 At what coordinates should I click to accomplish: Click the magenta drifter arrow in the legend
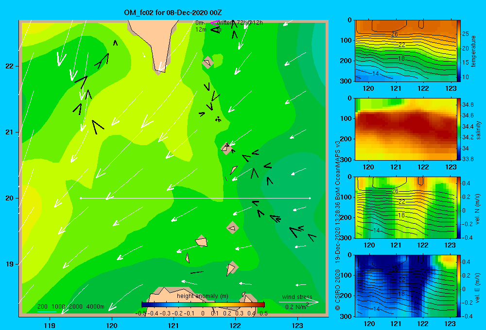point(214,23)
